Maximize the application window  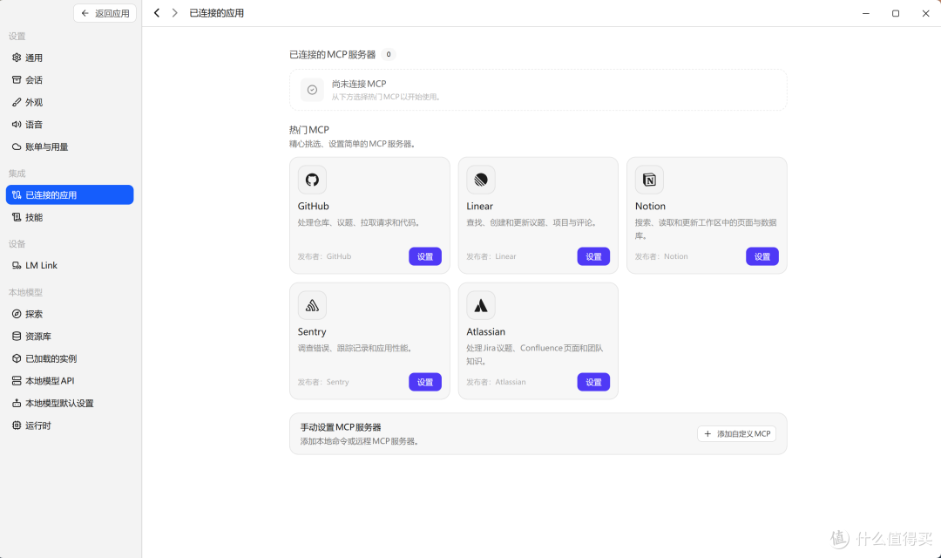(896, 13)
